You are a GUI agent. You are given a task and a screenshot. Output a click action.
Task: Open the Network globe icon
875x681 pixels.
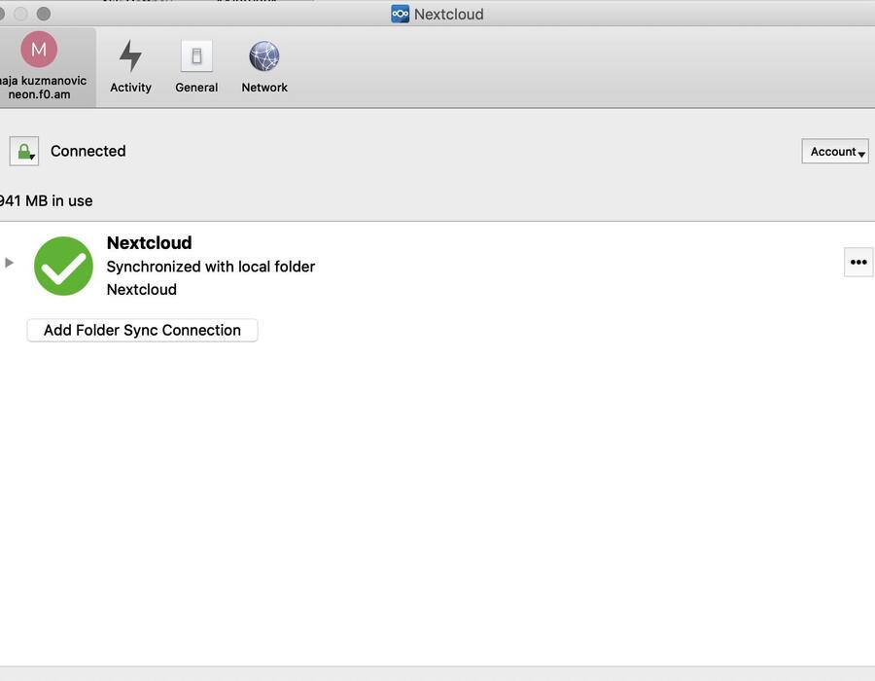coord(263,55)
